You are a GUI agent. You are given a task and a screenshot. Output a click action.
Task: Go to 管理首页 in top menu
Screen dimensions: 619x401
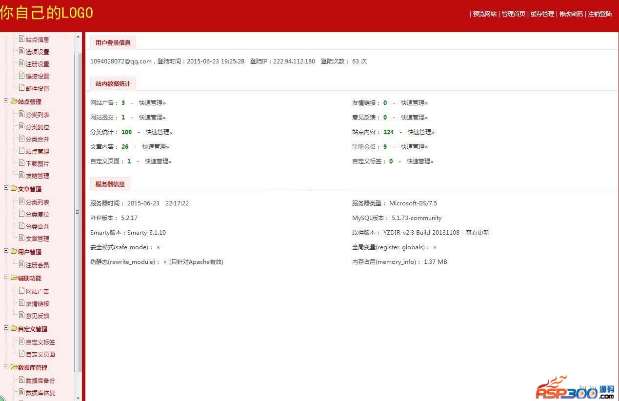(x=514, y=14)
